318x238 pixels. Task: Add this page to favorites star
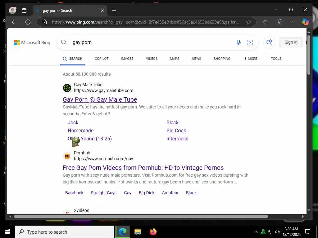[249, 22]
